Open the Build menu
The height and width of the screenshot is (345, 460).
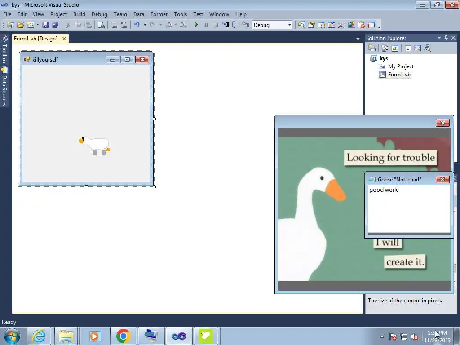[79, 14]
